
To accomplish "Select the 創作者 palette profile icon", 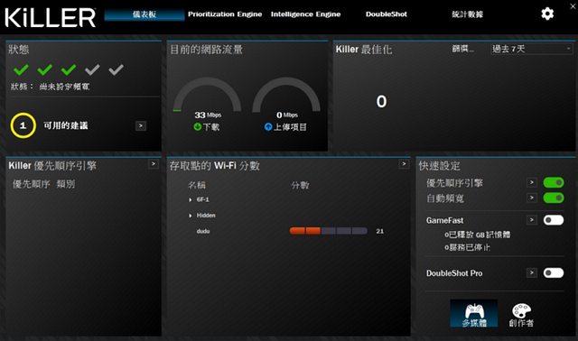I will [x=521, y=315].
